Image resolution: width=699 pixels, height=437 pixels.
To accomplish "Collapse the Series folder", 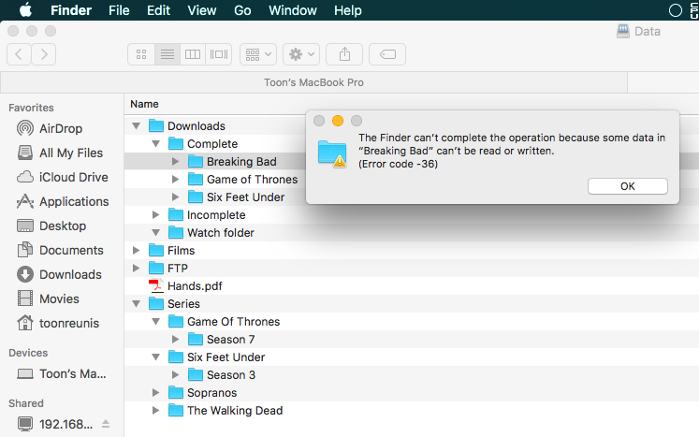I will click(x=136, y=304).
